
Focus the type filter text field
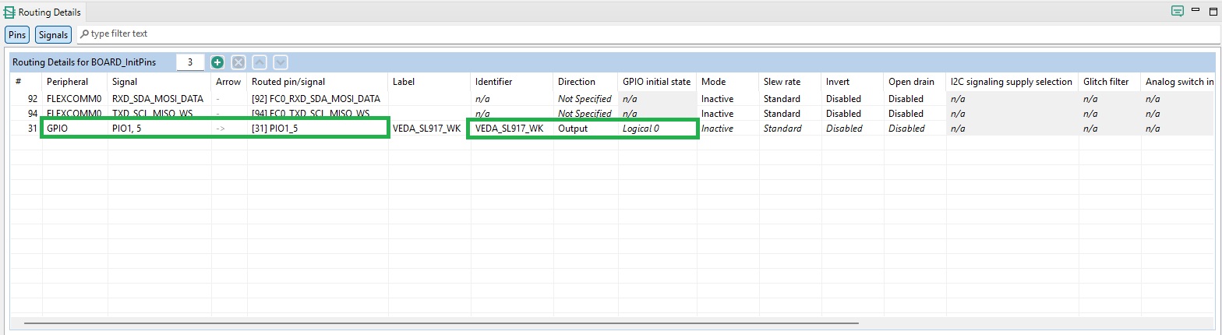[647, 34]
